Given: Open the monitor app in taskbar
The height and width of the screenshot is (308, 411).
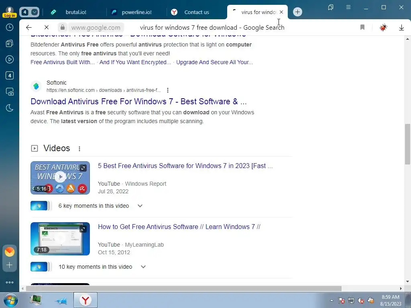Looking at the screenshot, I should [36, 300].
